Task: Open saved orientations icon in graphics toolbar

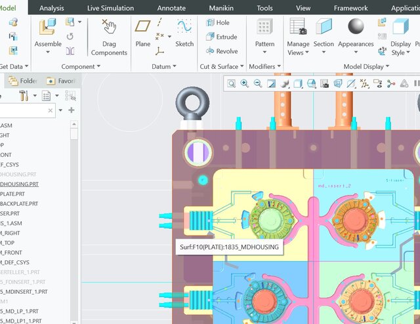Action: (x=311, y=84)
